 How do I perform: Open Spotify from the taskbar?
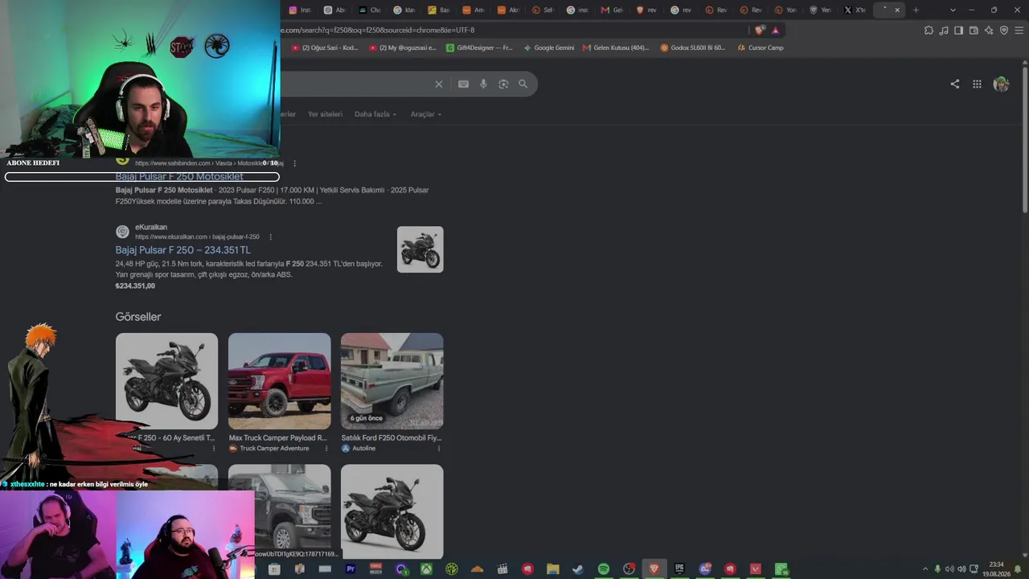(603, 569)
